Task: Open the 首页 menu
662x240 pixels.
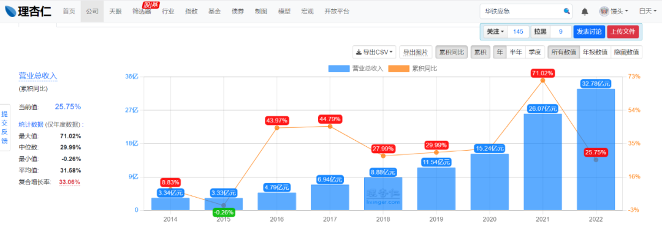Action: pyautogui.click(x=69, y=12)
